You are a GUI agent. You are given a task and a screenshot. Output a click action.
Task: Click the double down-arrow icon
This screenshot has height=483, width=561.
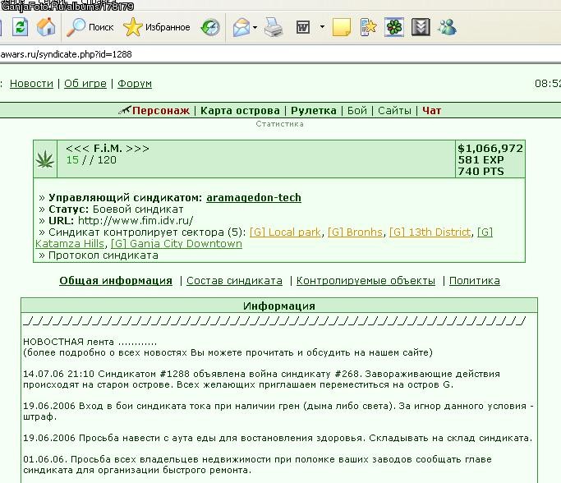point(421,27)
